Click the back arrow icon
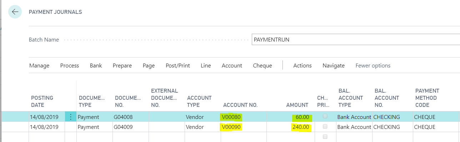 click(15, 12)
